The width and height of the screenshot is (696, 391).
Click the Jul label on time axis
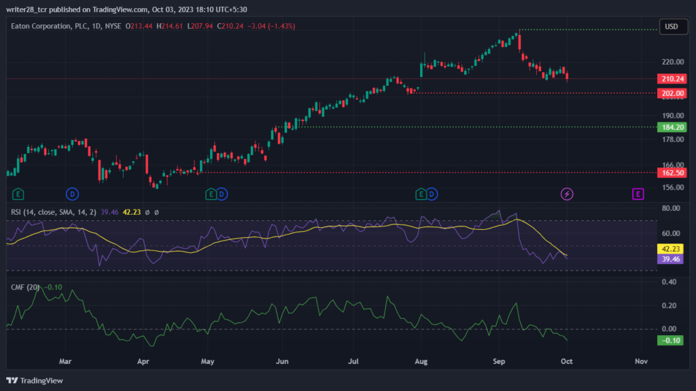pos(353,361)
